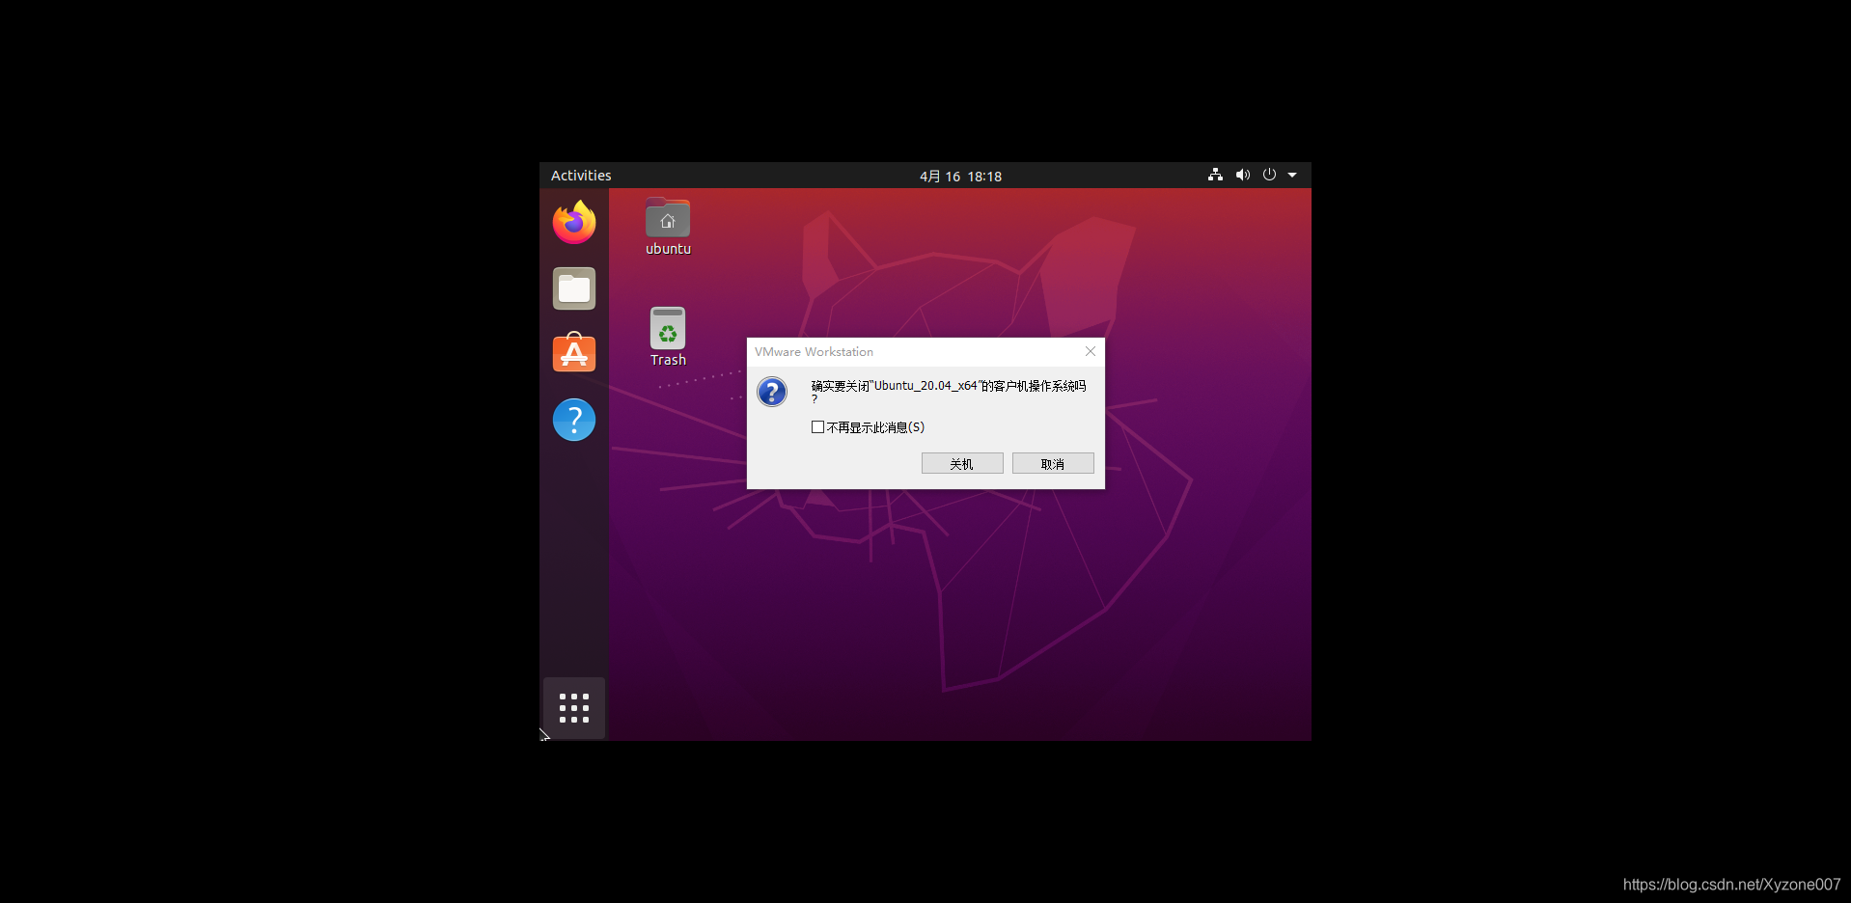This screenshot has width=1851, height=903.
Task: Cancel the dialog with 取消 button
Action: (1053, 464)
